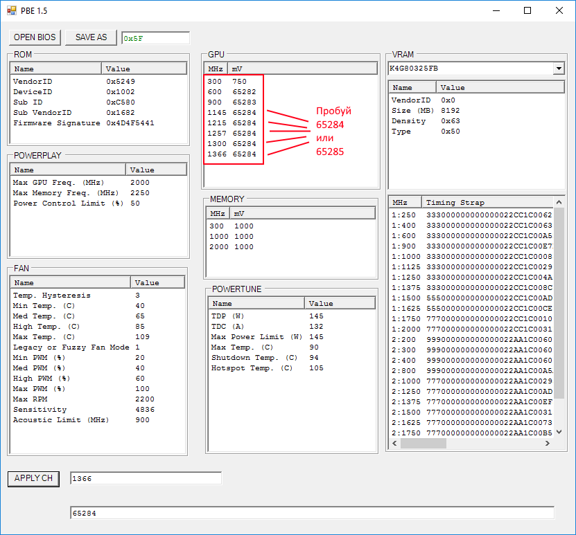Select the Shutdown Temp. (C) row
576x535 pixels.
(292, 358)
